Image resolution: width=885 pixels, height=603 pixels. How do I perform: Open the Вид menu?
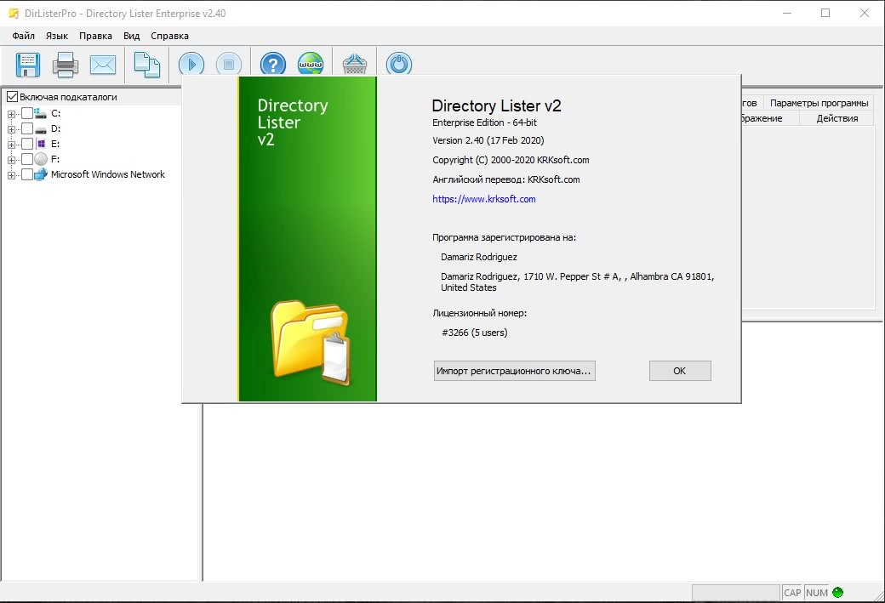132,36
